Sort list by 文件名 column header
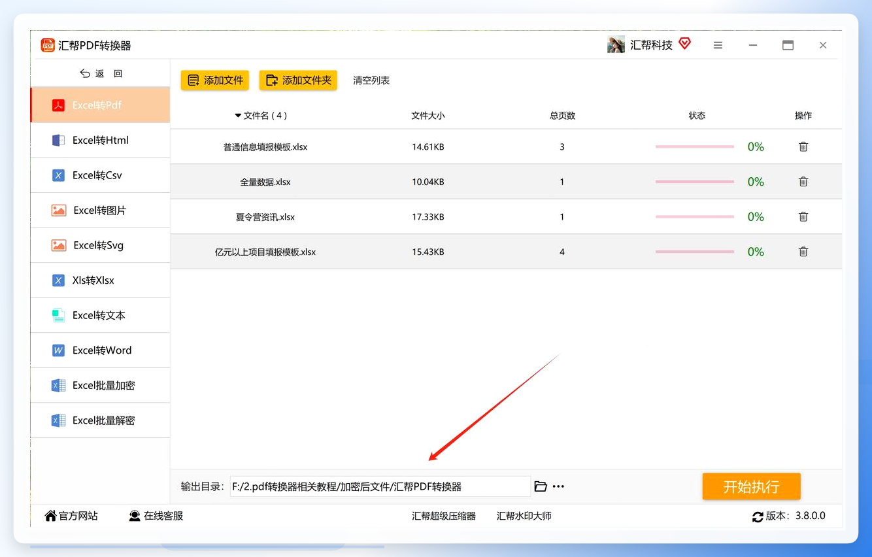Image resolution: width=872 pixels, height=557 pixels. click(x=261, y=116)
